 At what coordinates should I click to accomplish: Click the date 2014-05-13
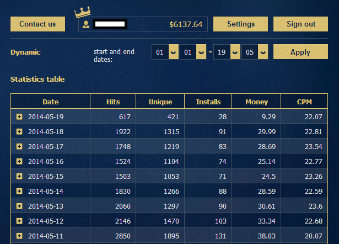coord(46,206)
